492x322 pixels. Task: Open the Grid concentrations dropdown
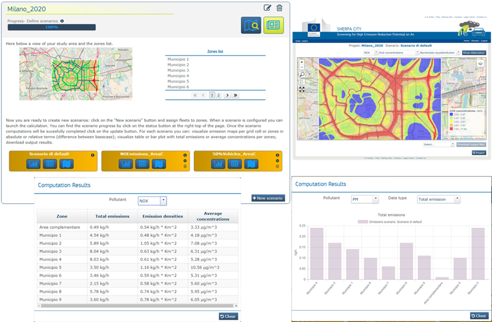(x=398, y=53)
